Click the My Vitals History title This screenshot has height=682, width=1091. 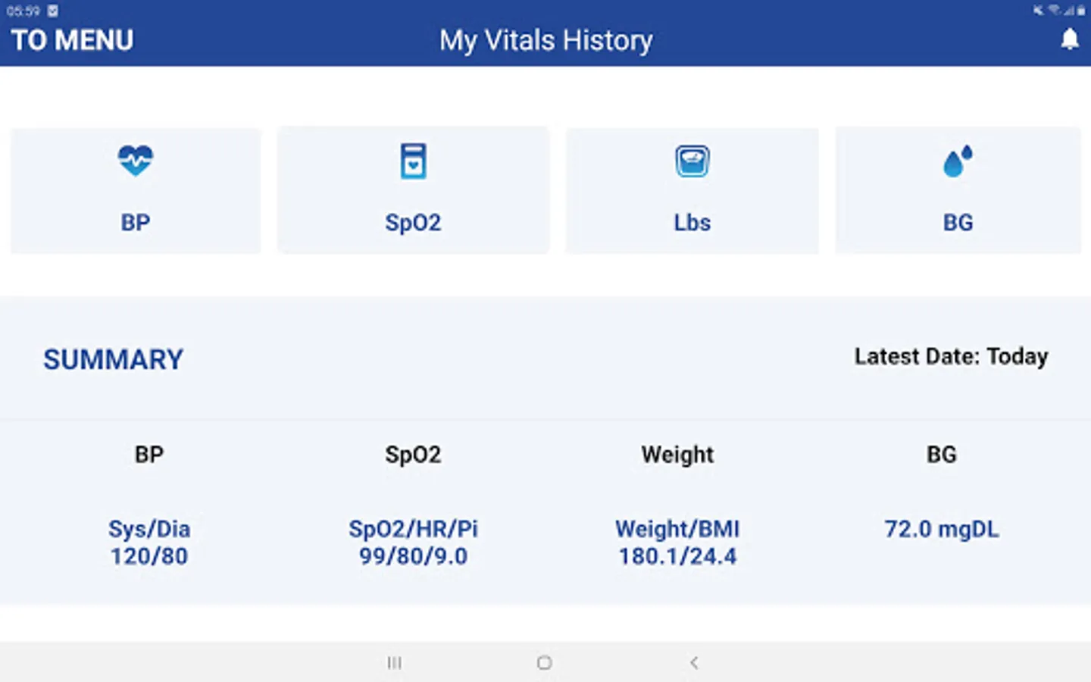tap(545, 40)
